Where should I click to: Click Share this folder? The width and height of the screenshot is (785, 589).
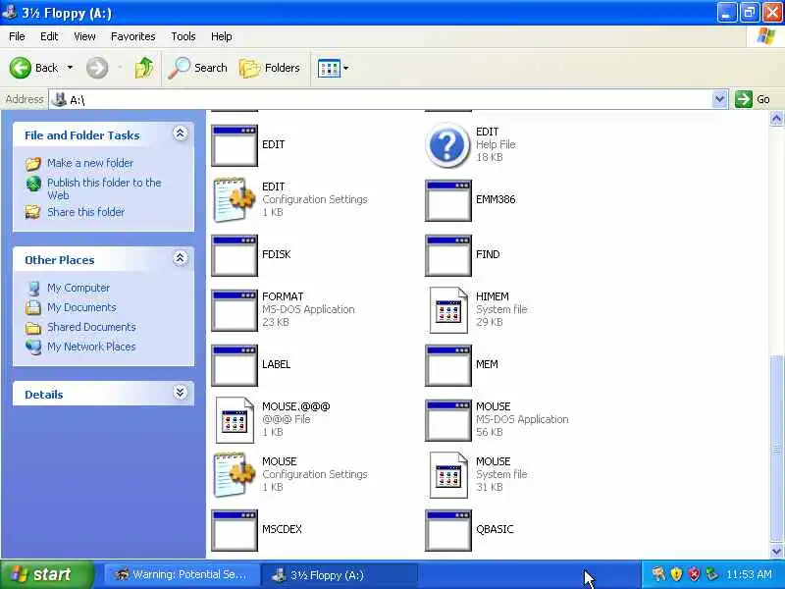click(86, 212)
